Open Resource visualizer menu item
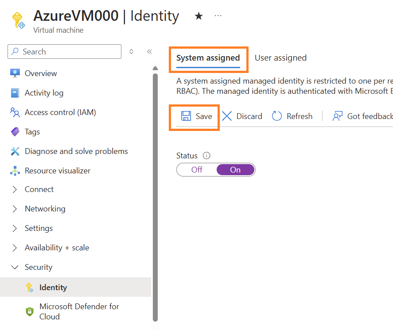The width and height of the screenshot is (393, 330). (x=75, y=171)
